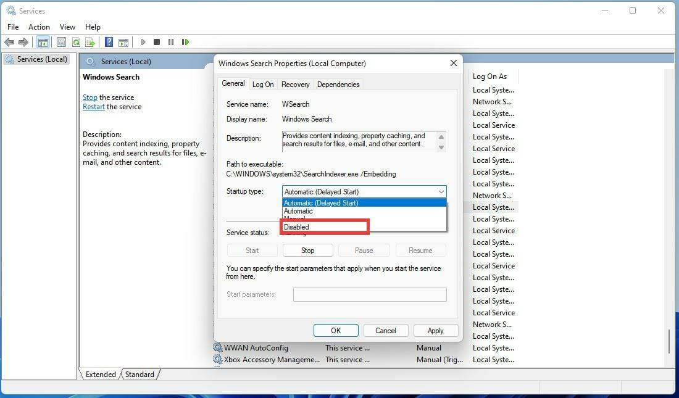Switch to the Recovery tab
Screen dimensions: 679x398
tap(295, 84)
